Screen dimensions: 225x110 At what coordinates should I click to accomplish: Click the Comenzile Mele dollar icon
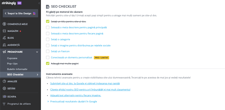(x=4, y=24)
